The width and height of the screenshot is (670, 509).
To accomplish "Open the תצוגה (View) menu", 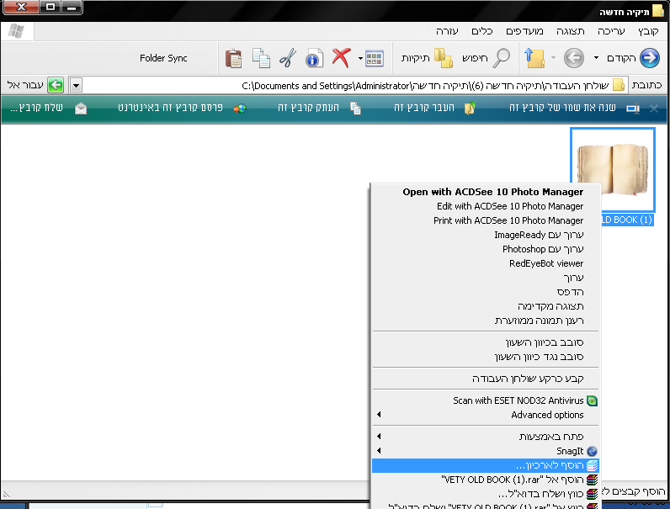I will point(570,31).
